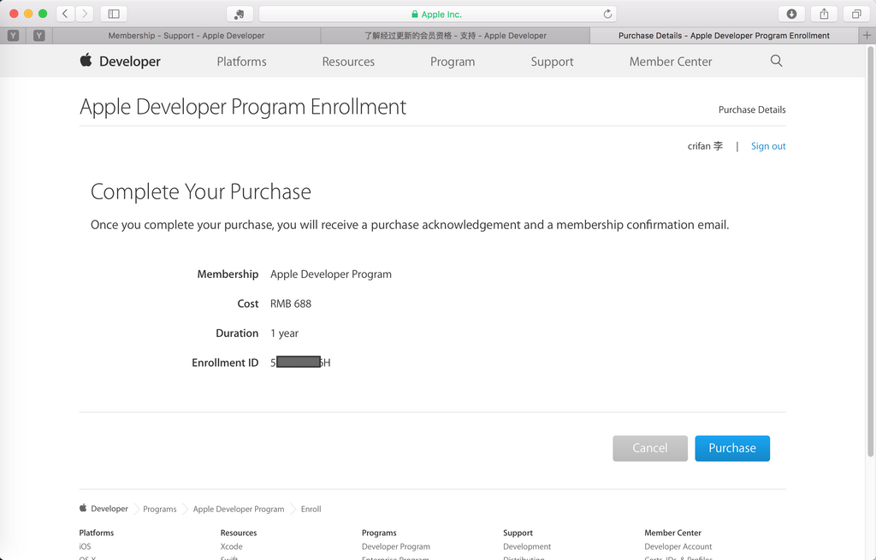The height and width of the screenshot is (560, 876).
Task: Click Enroll in the breadcrumb
Action: (311, 510)
